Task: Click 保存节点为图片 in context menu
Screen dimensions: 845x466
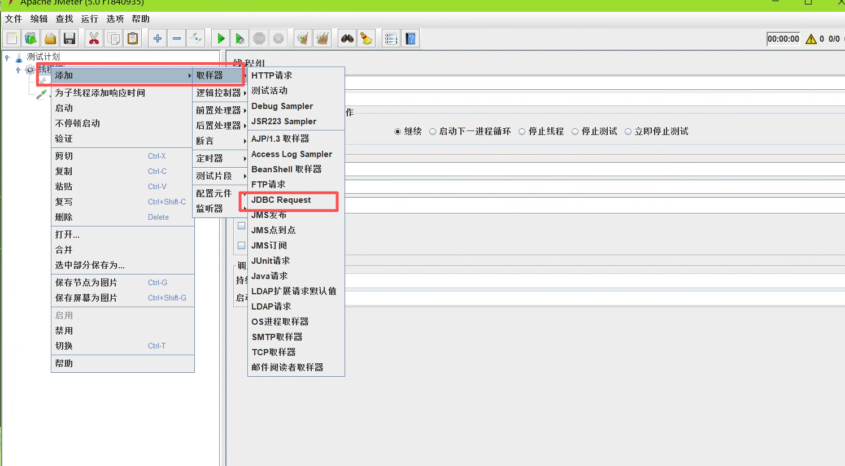Action: 86,283
